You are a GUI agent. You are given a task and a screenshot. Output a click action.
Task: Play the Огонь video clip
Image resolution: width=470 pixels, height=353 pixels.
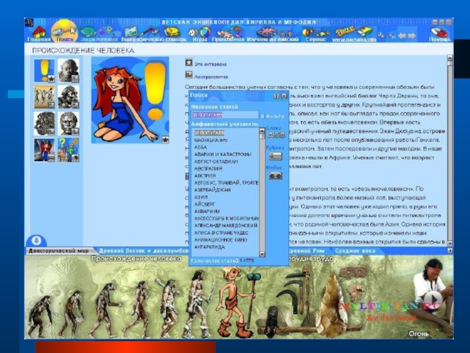(433, 299)
